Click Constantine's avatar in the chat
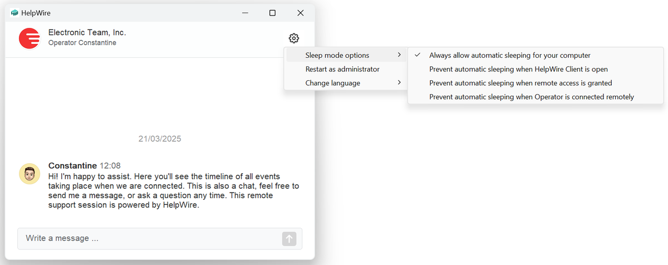Viewport: 668px width, 265px height. pos(29,174)
